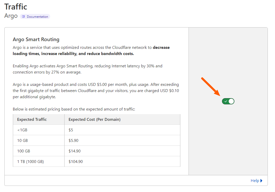Viewport: 275px width, 192px height.
Task: Click the orange arrow pointing at toggle
Action: pos(210,87)
